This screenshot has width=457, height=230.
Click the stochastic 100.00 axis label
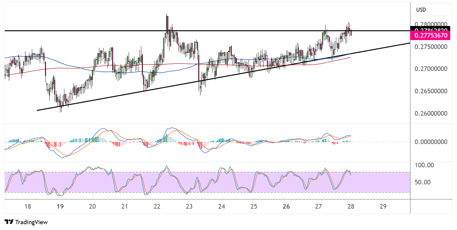(x=424, y=165)
